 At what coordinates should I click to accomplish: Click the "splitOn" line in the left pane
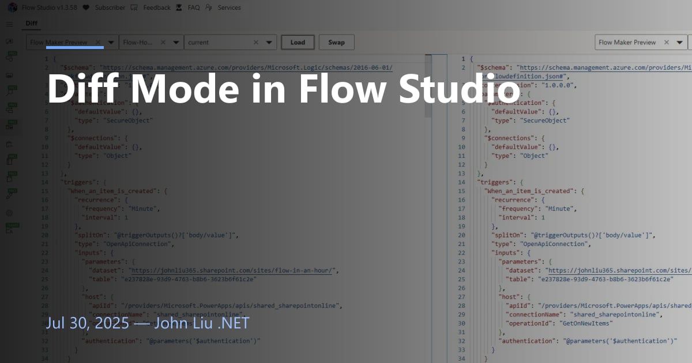point(156,235)
